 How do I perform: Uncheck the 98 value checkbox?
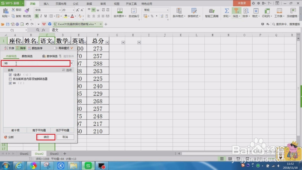point(10,83)
